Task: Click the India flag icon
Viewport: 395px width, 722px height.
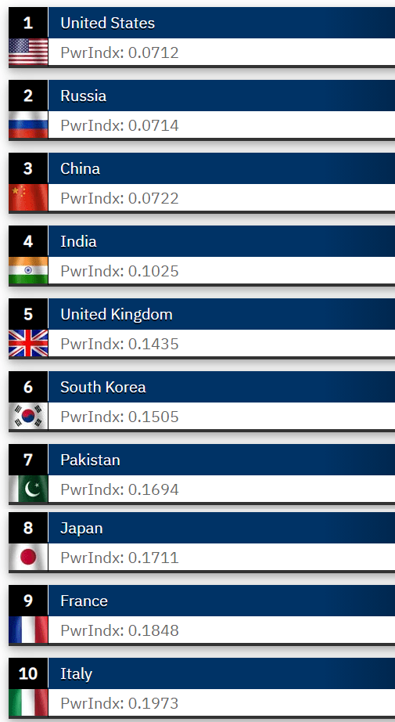Action: (28, 270)
